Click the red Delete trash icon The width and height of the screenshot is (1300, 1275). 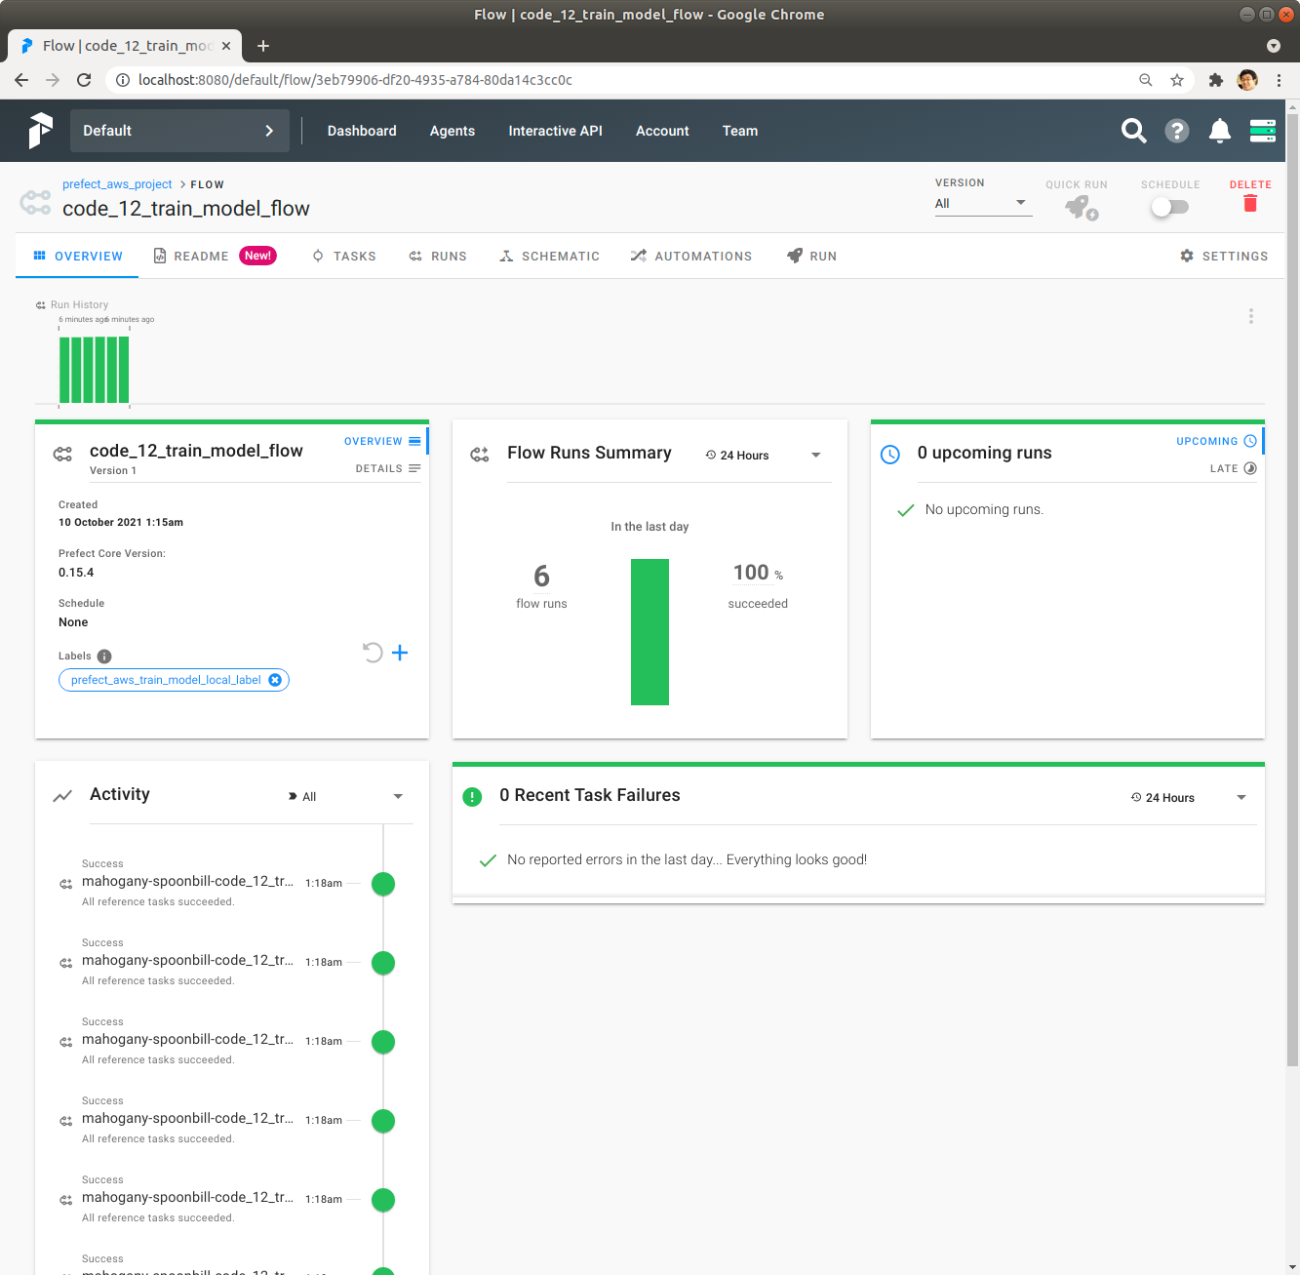[x=1250, y=204]
